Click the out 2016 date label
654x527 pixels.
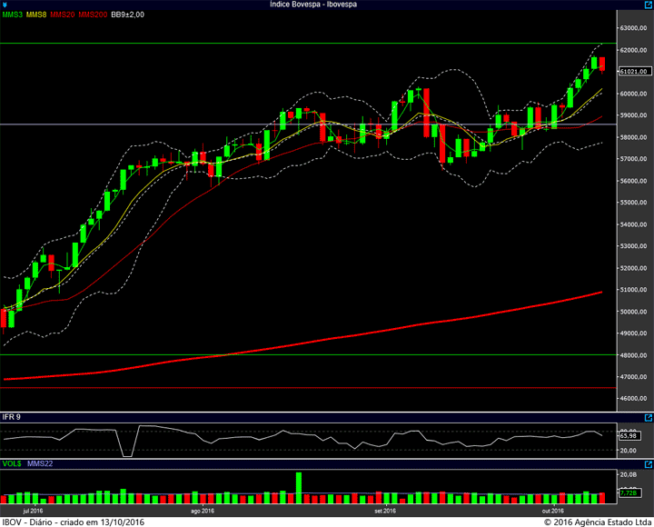[x=553, y=511]
